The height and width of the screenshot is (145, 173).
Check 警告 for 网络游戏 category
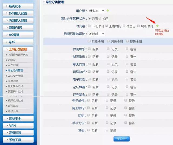click(127, 72)
